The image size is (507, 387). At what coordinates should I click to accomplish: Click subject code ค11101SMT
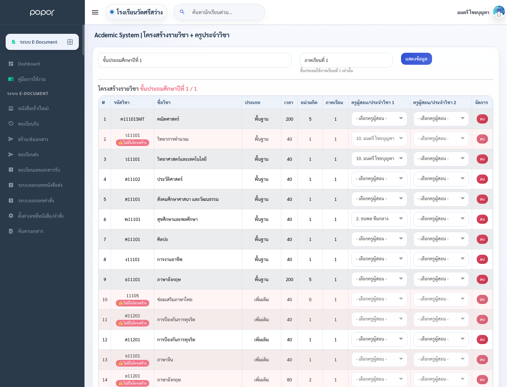(x=132, y=119)
